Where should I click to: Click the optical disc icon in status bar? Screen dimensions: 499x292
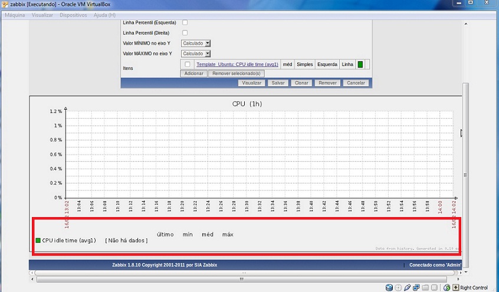[x=399, y=287]
